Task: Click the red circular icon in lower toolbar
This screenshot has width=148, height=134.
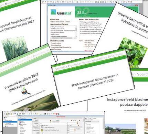Action: [57, 114]
